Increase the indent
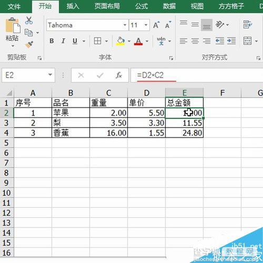The image size is (263, 263). [231, 41]
